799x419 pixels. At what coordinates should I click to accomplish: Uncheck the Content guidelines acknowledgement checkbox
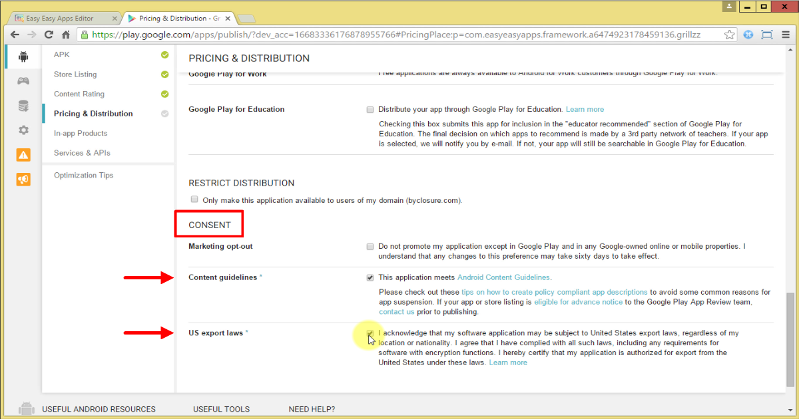point(370,277)
